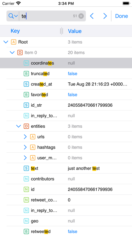The width and height of the screenshot is (132, 235).
Task: Click the dictionary type icon of entities
Action: coord(26,126)
